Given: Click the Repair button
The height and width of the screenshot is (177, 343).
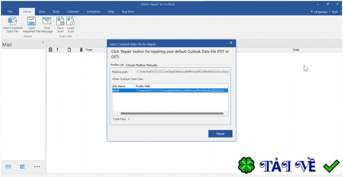Looking at the screenshot, I should [x=220, y=134].
